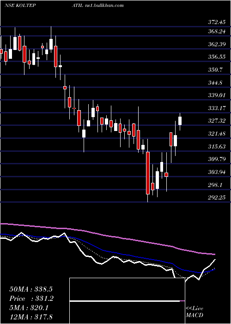Click the 315.63 price axis label

point(217,147)
